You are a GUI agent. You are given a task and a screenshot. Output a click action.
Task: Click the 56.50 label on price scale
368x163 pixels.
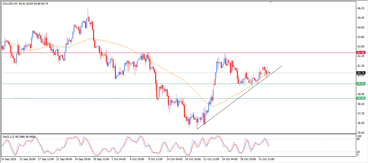coord(361,123)
